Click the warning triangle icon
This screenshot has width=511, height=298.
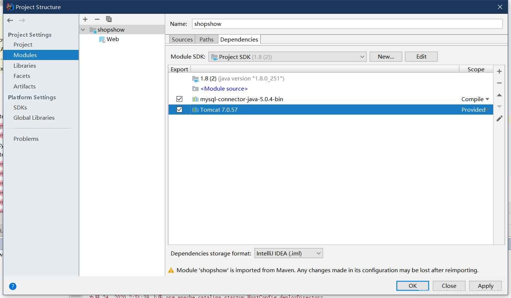click(x=171, y=270)
